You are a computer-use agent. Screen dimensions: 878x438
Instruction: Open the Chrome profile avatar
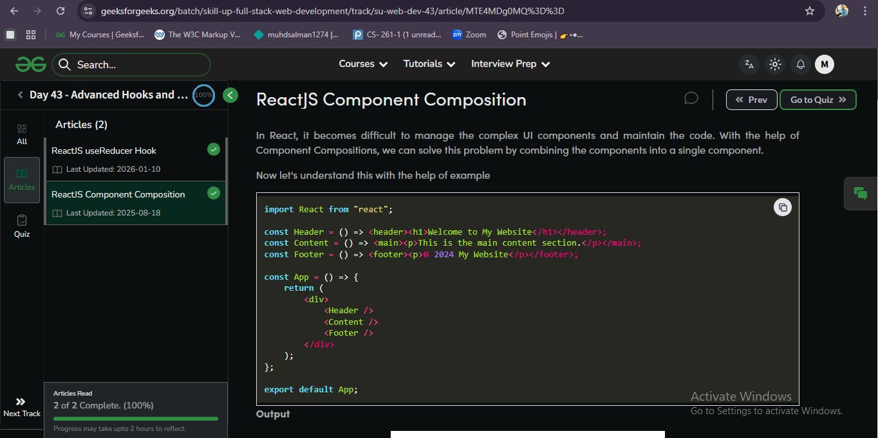[x=841, y=11]
